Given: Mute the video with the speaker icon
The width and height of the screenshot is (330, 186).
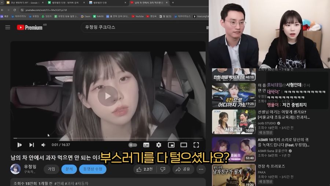Looking at the screenshot, I should pyautogui.click(x=43, y=145).
